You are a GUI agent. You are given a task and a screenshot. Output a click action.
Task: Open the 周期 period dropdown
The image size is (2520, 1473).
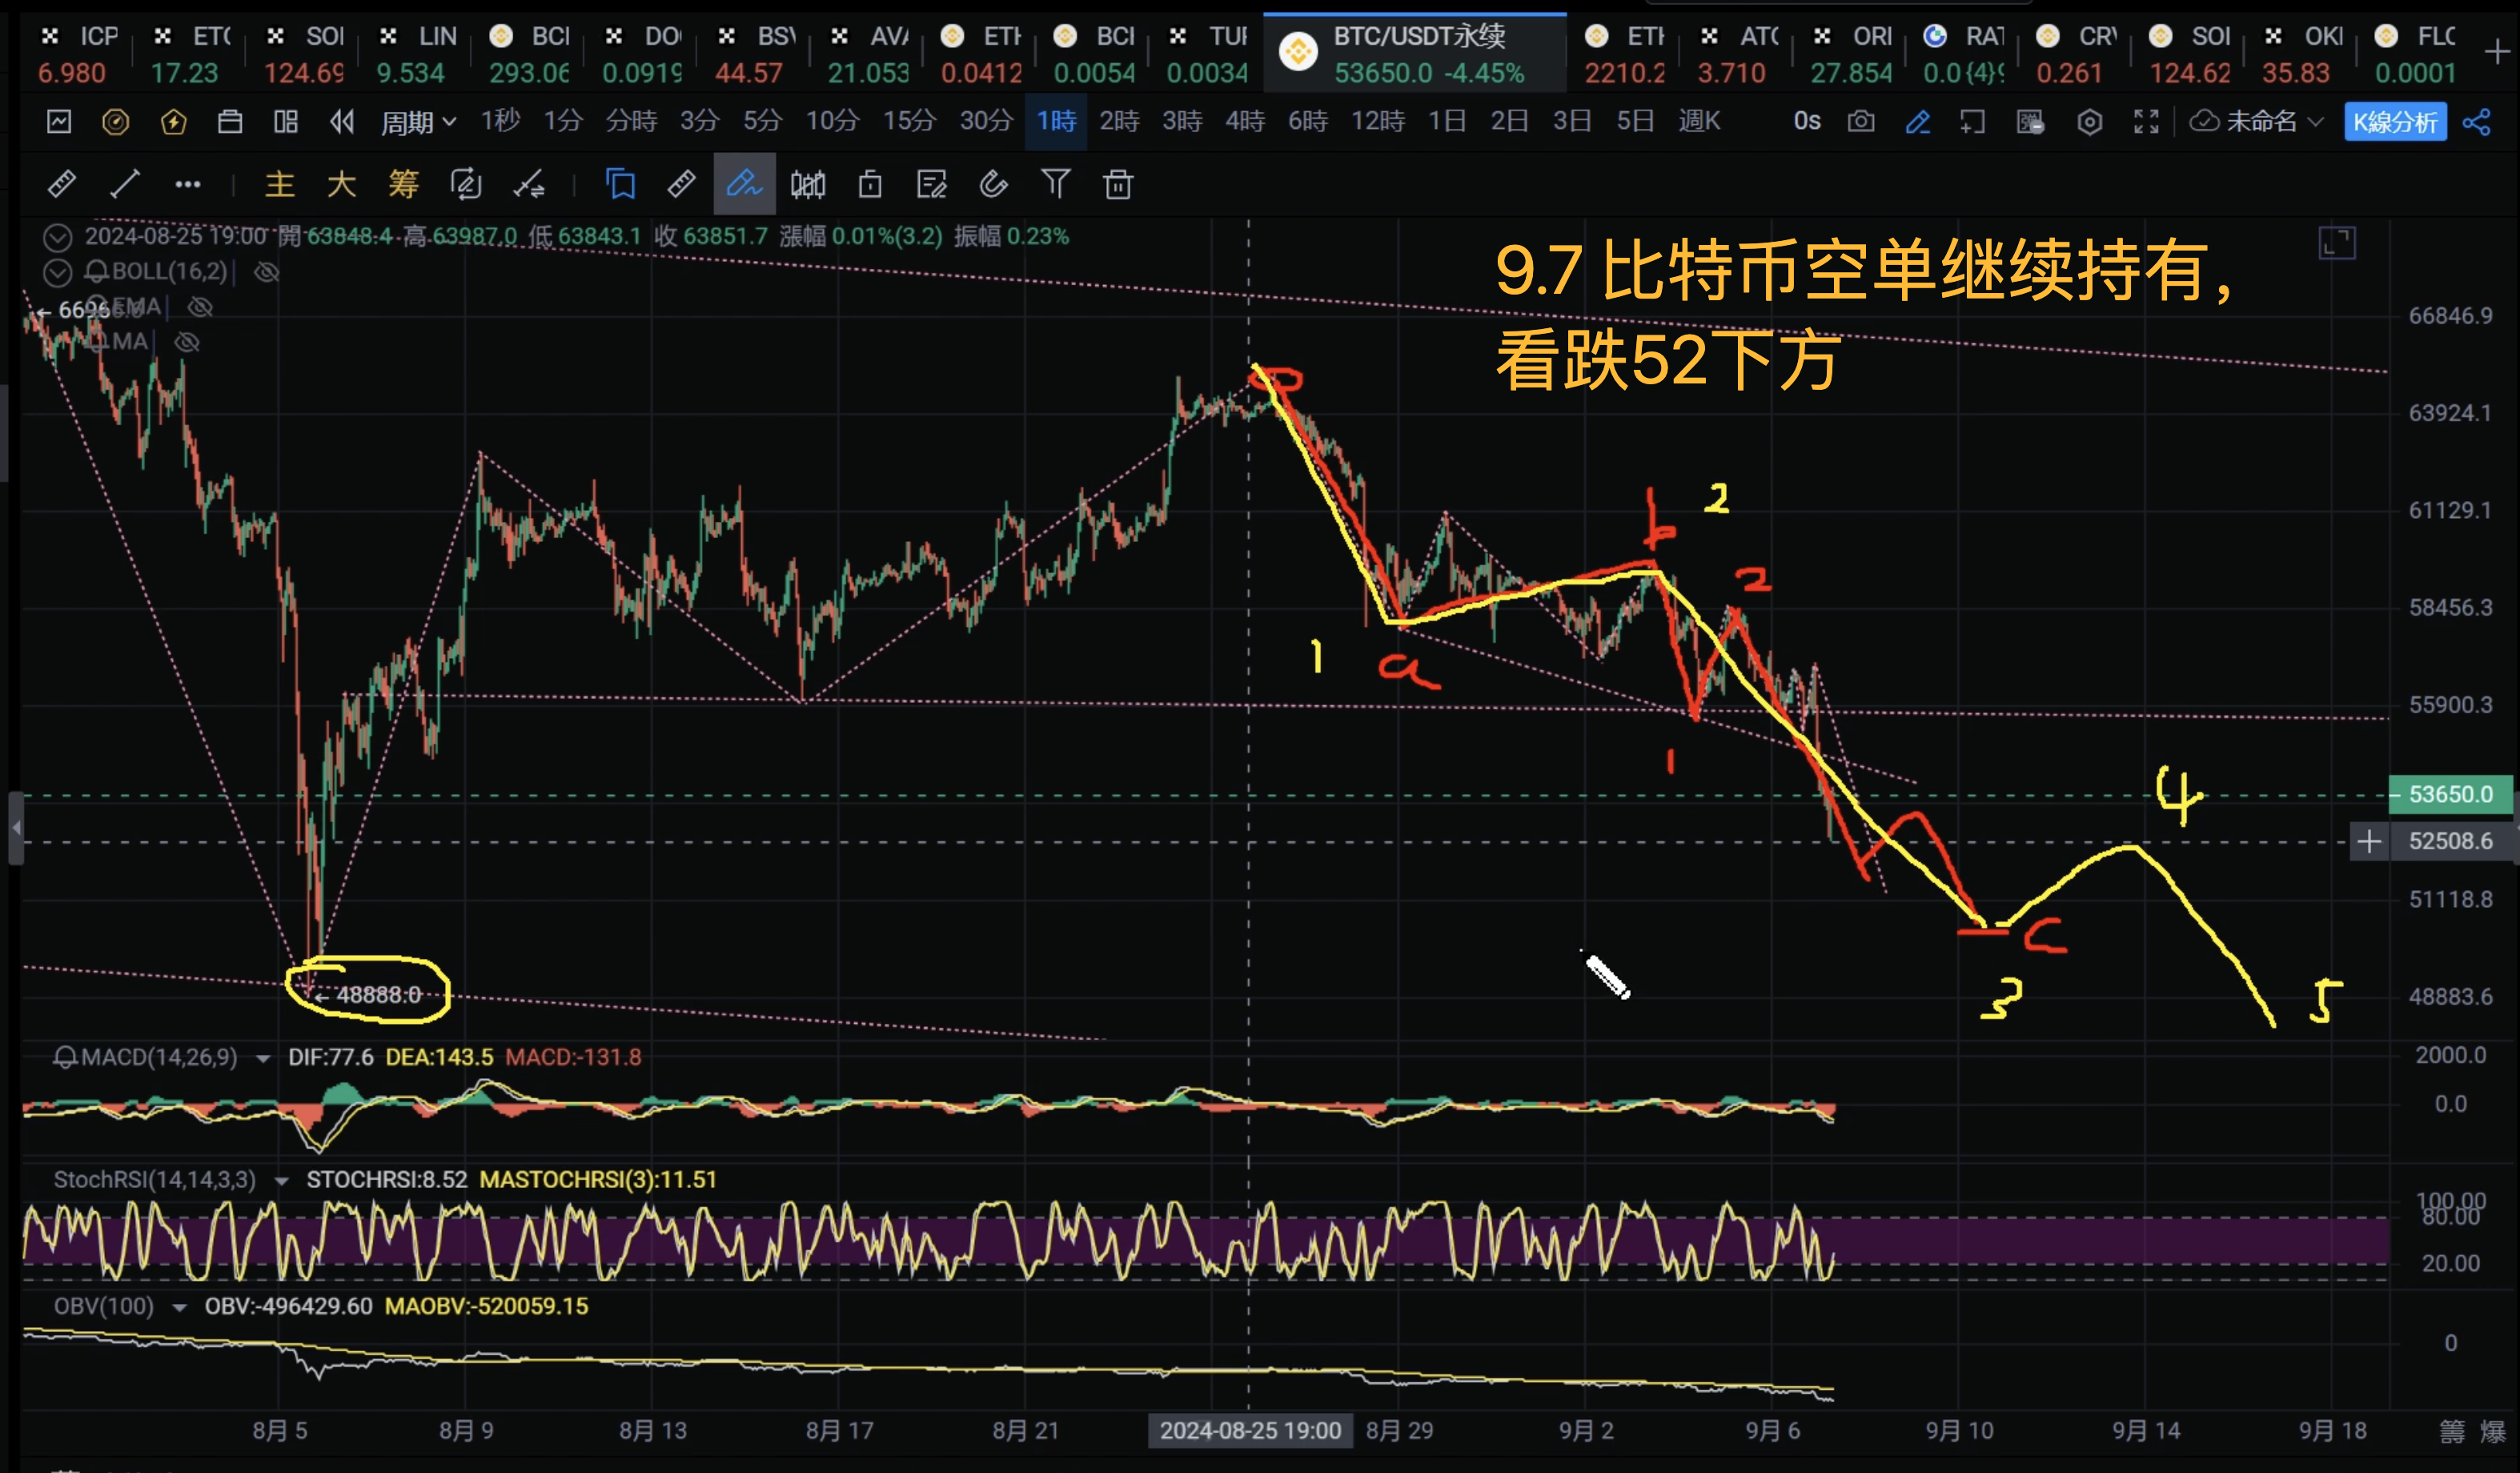tap(415, 121)
